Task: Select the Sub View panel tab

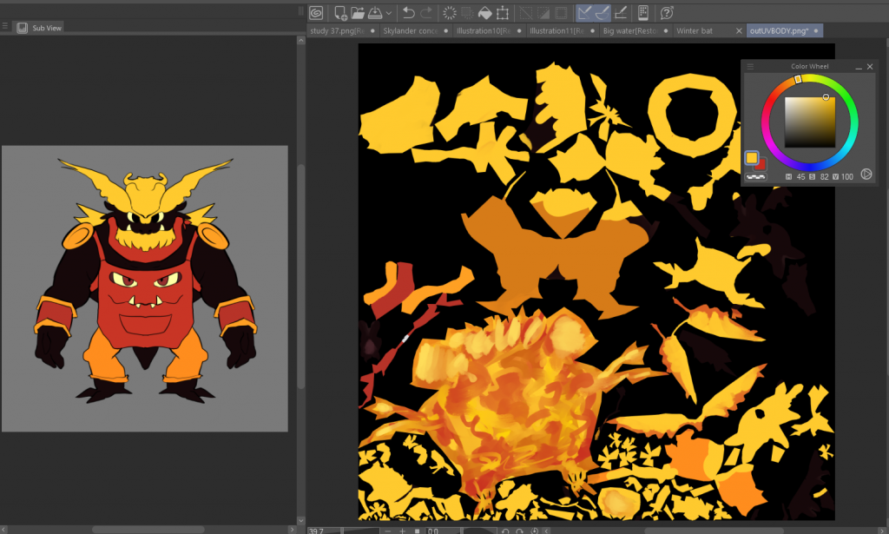Action: tap(39, 27)
